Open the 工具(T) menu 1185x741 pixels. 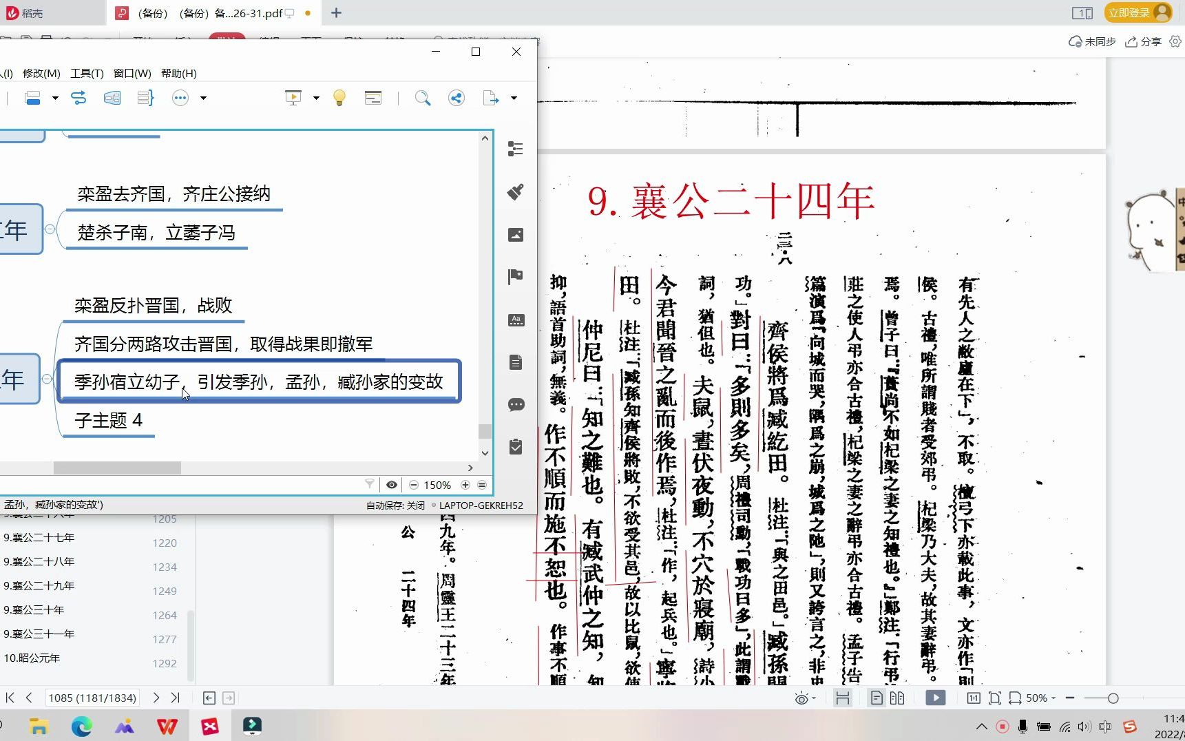pyautogui.click(x=87, y=73)
